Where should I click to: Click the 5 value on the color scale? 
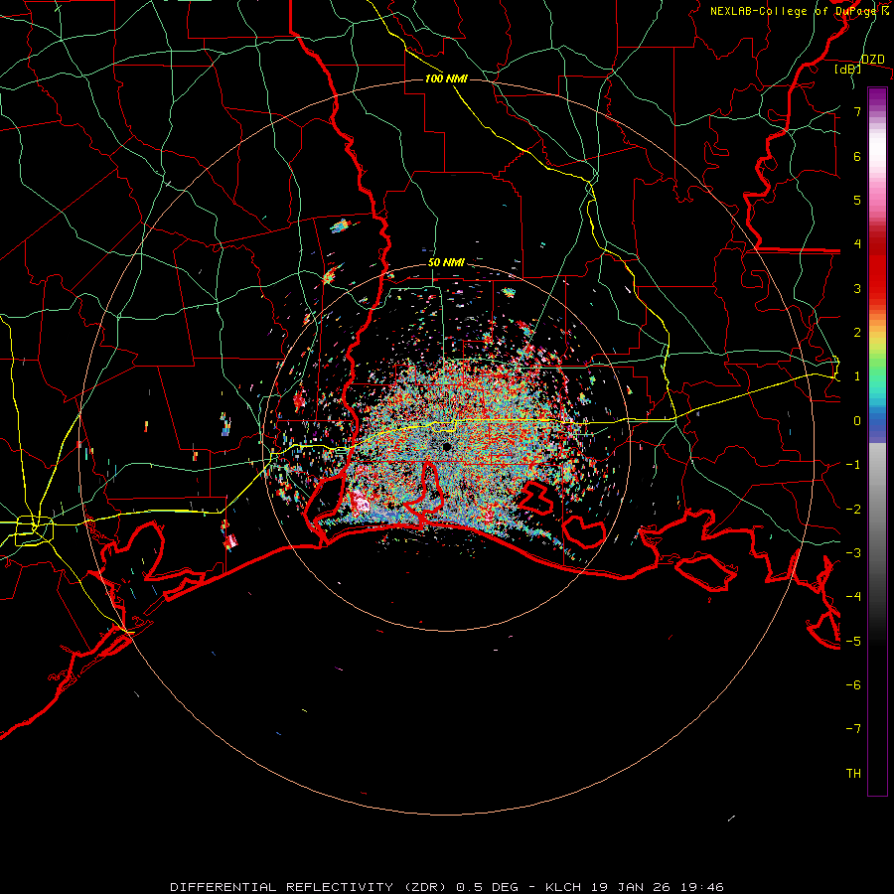coord(857,200)
